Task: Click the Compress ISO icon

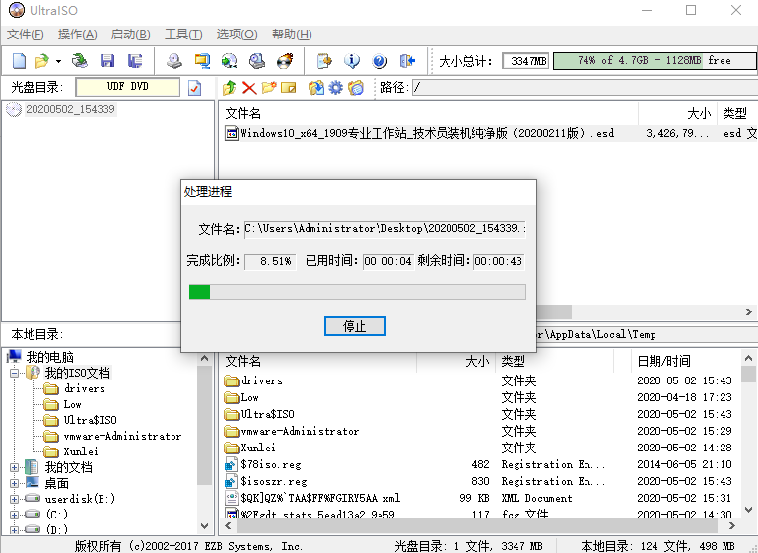Action: pyautogui.click(x=202, y=61)
